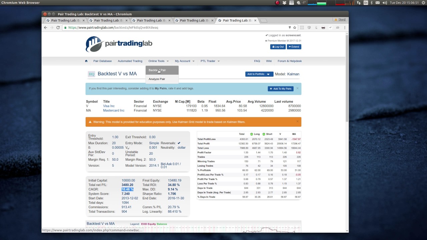The width and height of the screenshot is (427, 240).
Task: Click the Sharpe Ratio value 1.706
Action: pos(172,194)
